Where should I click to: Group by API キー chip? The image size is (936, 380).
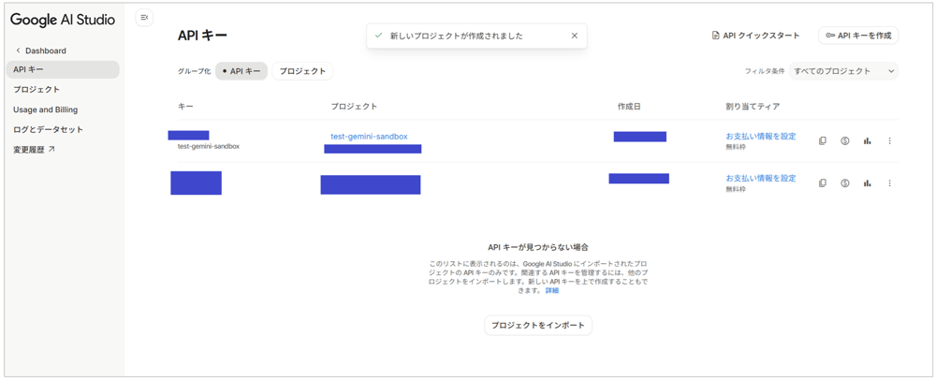pos(241,71)
